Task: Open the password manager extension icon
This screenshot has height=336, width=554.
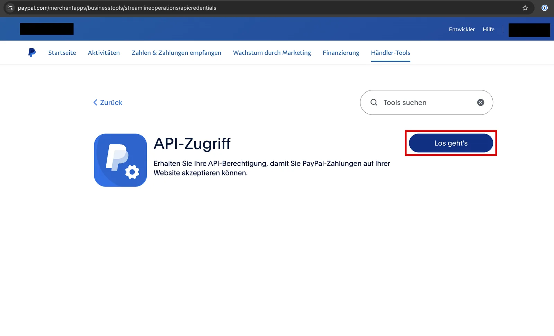Action: point(545,8)
